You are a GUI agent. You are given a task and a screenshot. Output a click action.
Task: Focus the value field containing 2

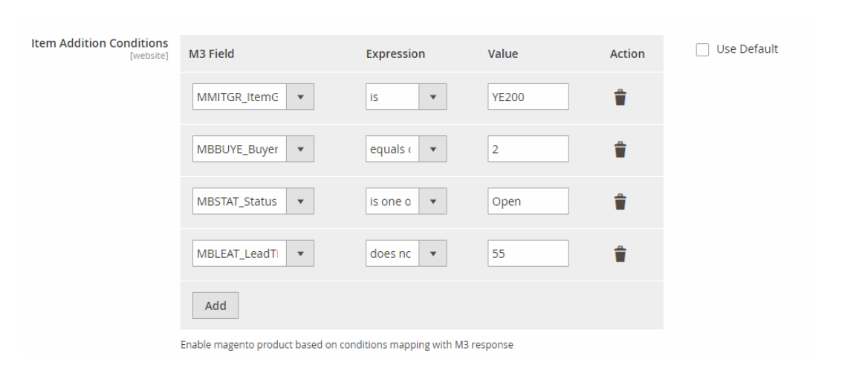tap(528, 149)
